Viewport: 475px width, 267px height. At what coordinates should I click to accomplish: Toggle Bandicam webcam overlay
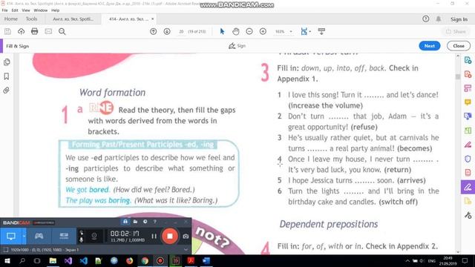pyautogui.click(x=94, y=236)
